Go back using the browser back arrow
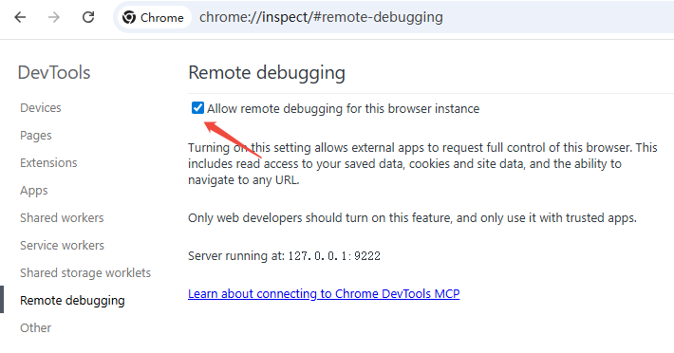Screen dimensions: 674x353 click(x=20, y=17)
